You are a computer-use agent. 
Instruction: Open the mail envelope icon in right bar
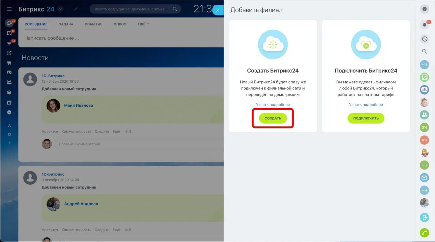[424, 178]
